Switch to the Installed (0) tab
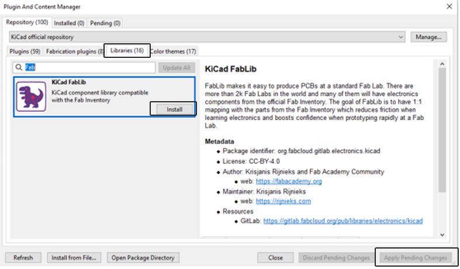 point(69,23)
